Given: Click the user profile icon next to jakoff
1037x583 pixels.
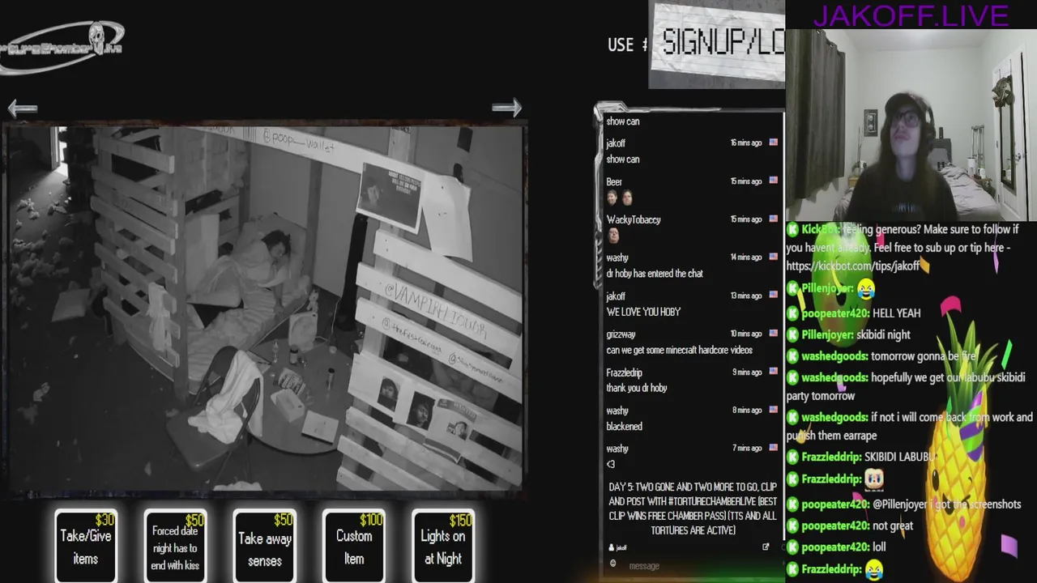Looking at the screenshot, I should (x=612, y=548).
